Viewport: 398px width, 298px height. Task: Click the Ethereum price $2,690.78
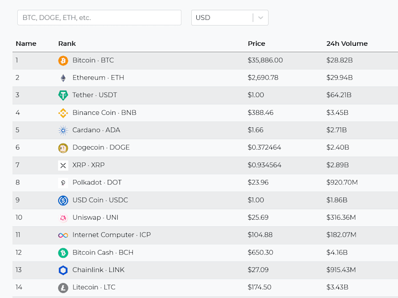tap(263, 78)
